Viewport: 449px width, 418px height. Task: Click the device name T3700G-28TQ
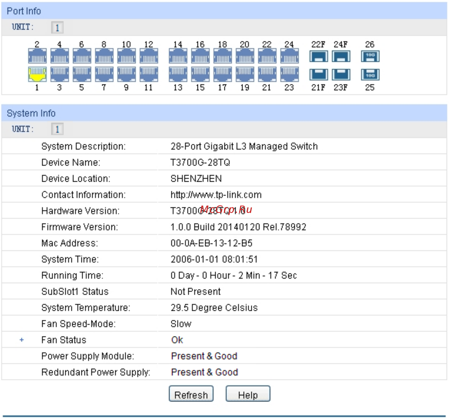pyautogui.click(x=200, y=162)
